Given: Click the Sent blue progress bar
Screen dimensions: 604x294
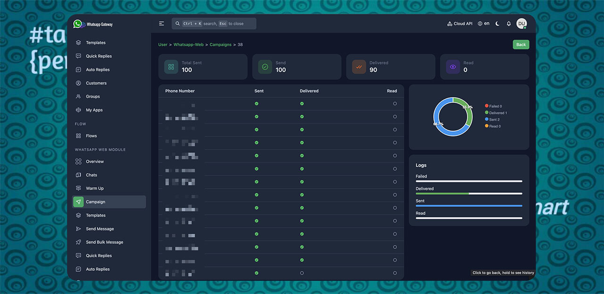Looking at the screenshot, I should pyautogui.click(x=469, y=206).
